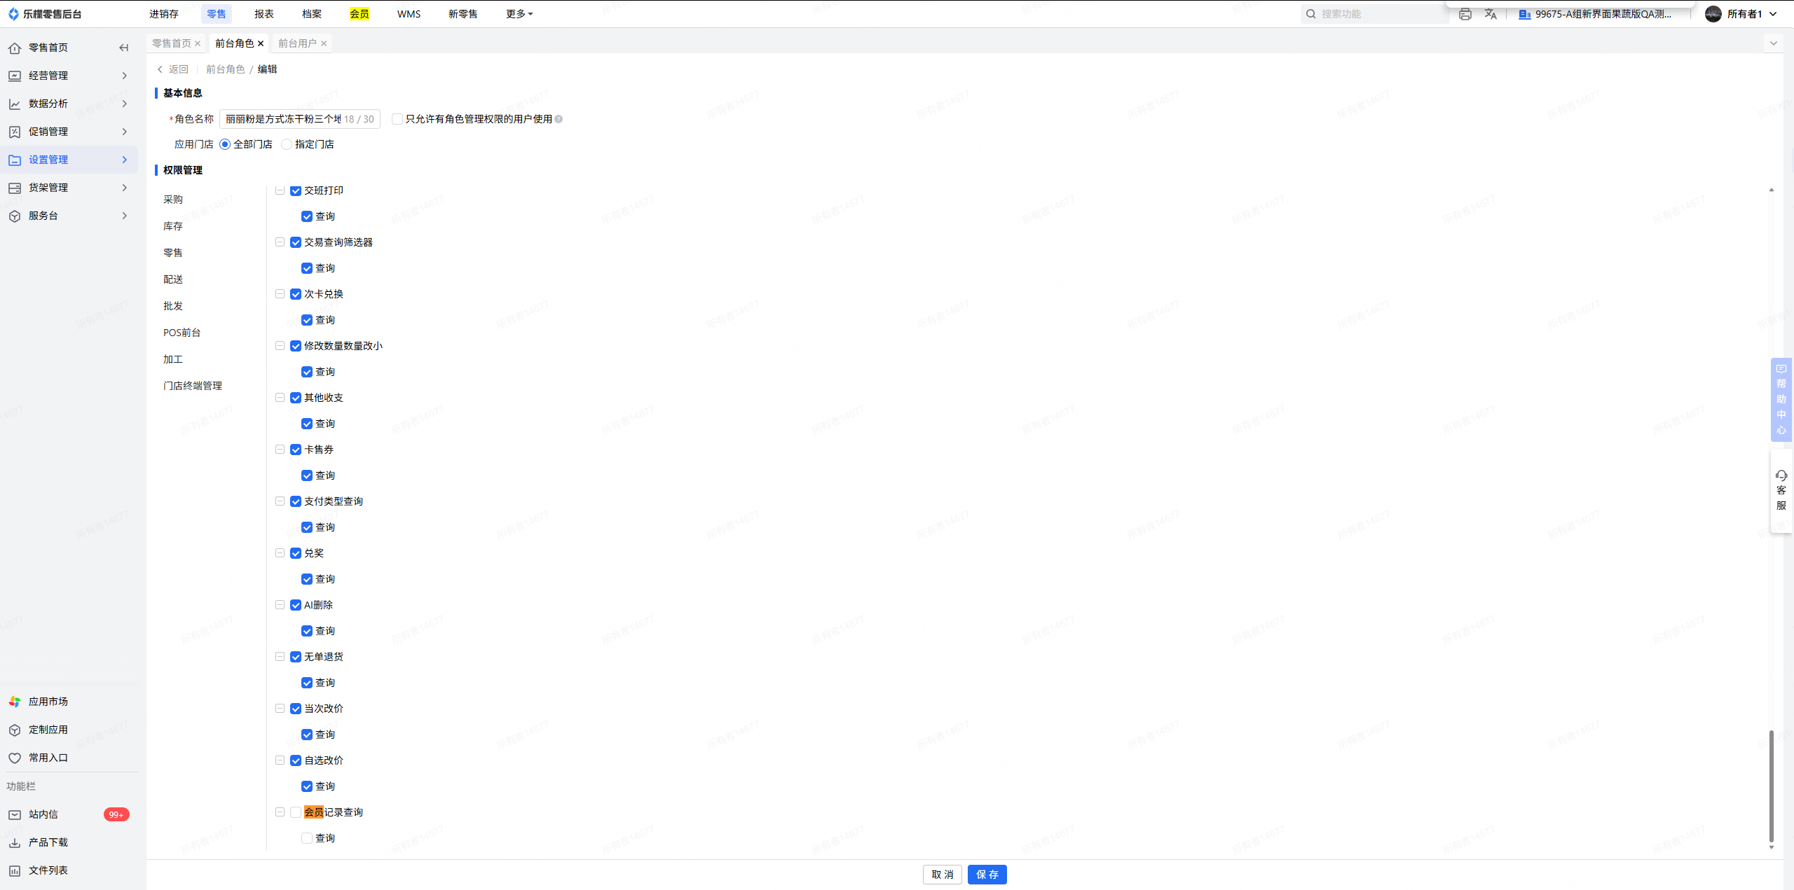Image resolution: width=1794 pixels, height=890 pixels.
Task: Click the translate language icon
Action: 1491,14
